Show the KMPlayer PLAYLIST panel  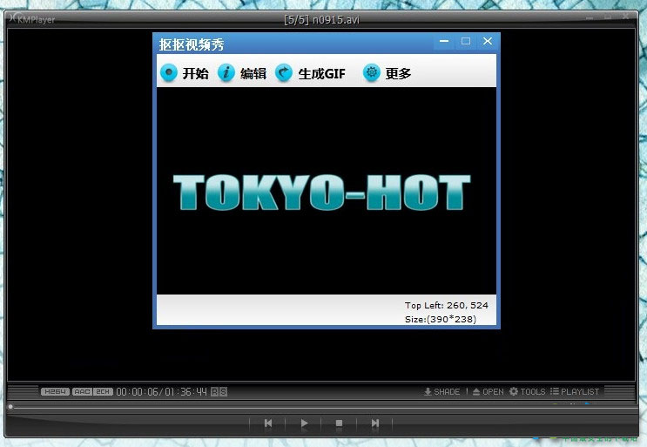click(x=575, y=392)
